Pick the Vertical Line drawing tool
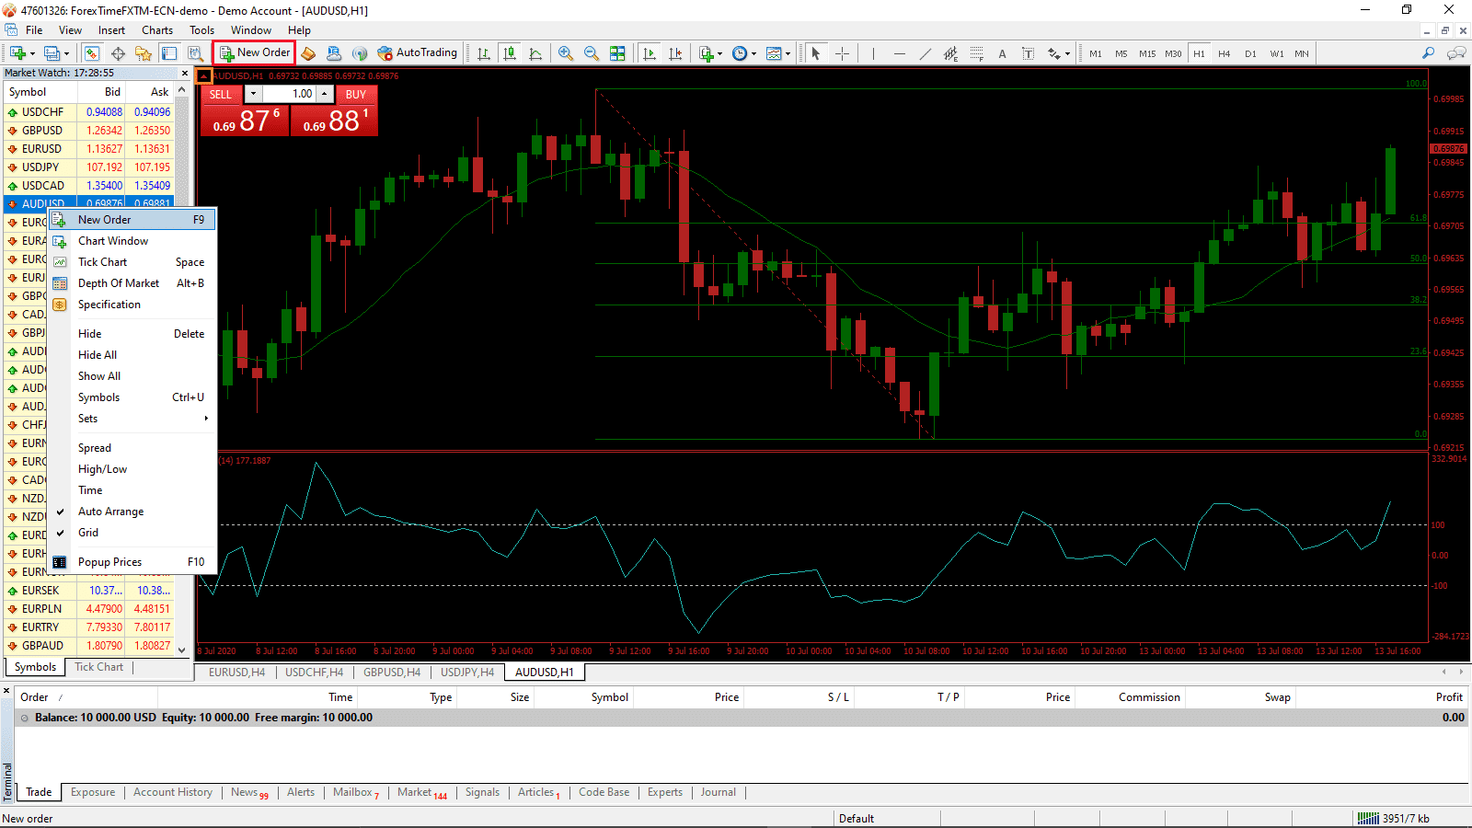1472x828 pixels. [872, 53]
